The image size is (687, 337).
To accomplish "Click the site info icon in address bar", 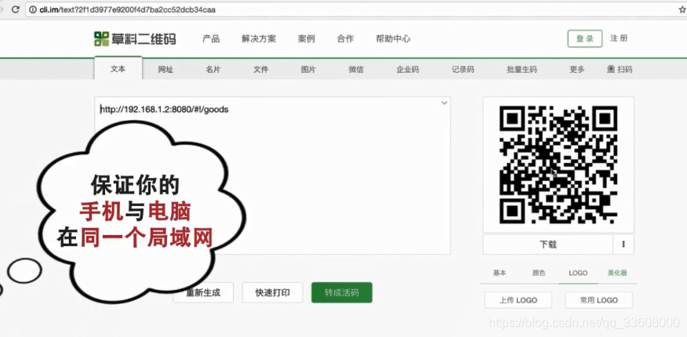I will pyautogui.click(x=33, y=9).
